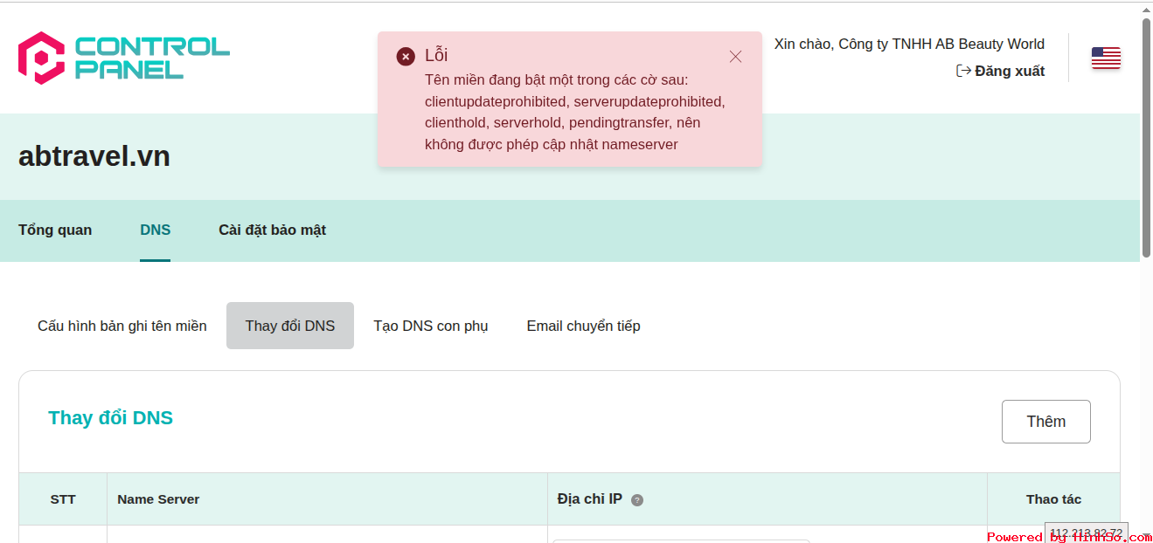The height and width of the screenshot is (543, 1153).
Task: Select the DNS tab
Action: (x=155, y=230)
